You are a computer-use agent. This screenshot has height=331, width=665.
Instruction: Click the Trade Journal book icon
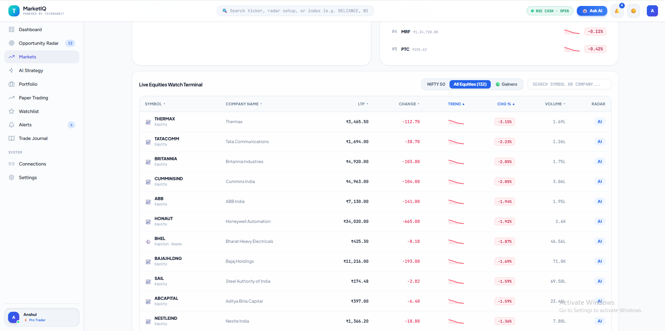point(12,139)
